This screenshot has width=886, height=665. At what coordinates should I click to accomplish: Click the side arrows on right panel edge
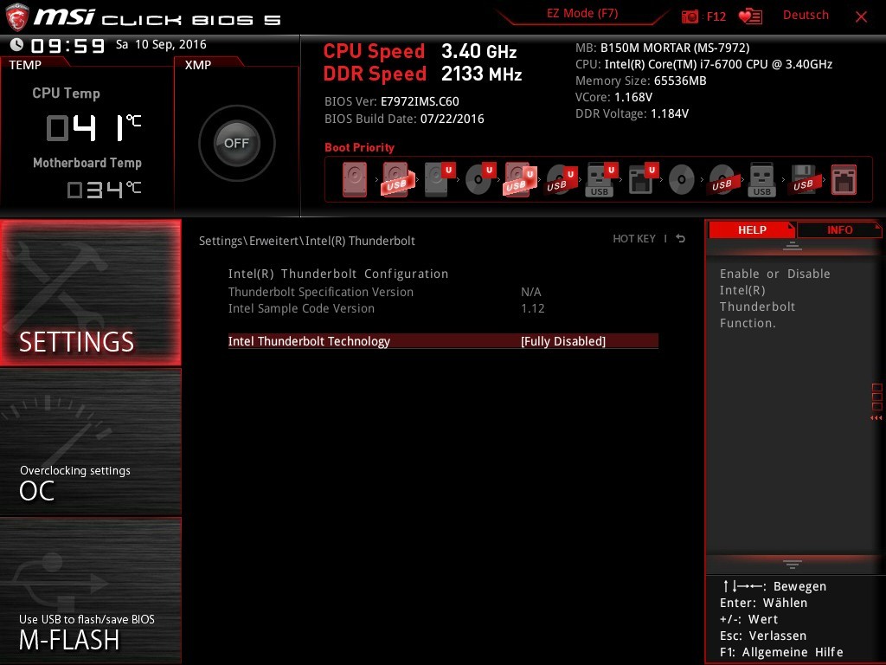[876, 418]
